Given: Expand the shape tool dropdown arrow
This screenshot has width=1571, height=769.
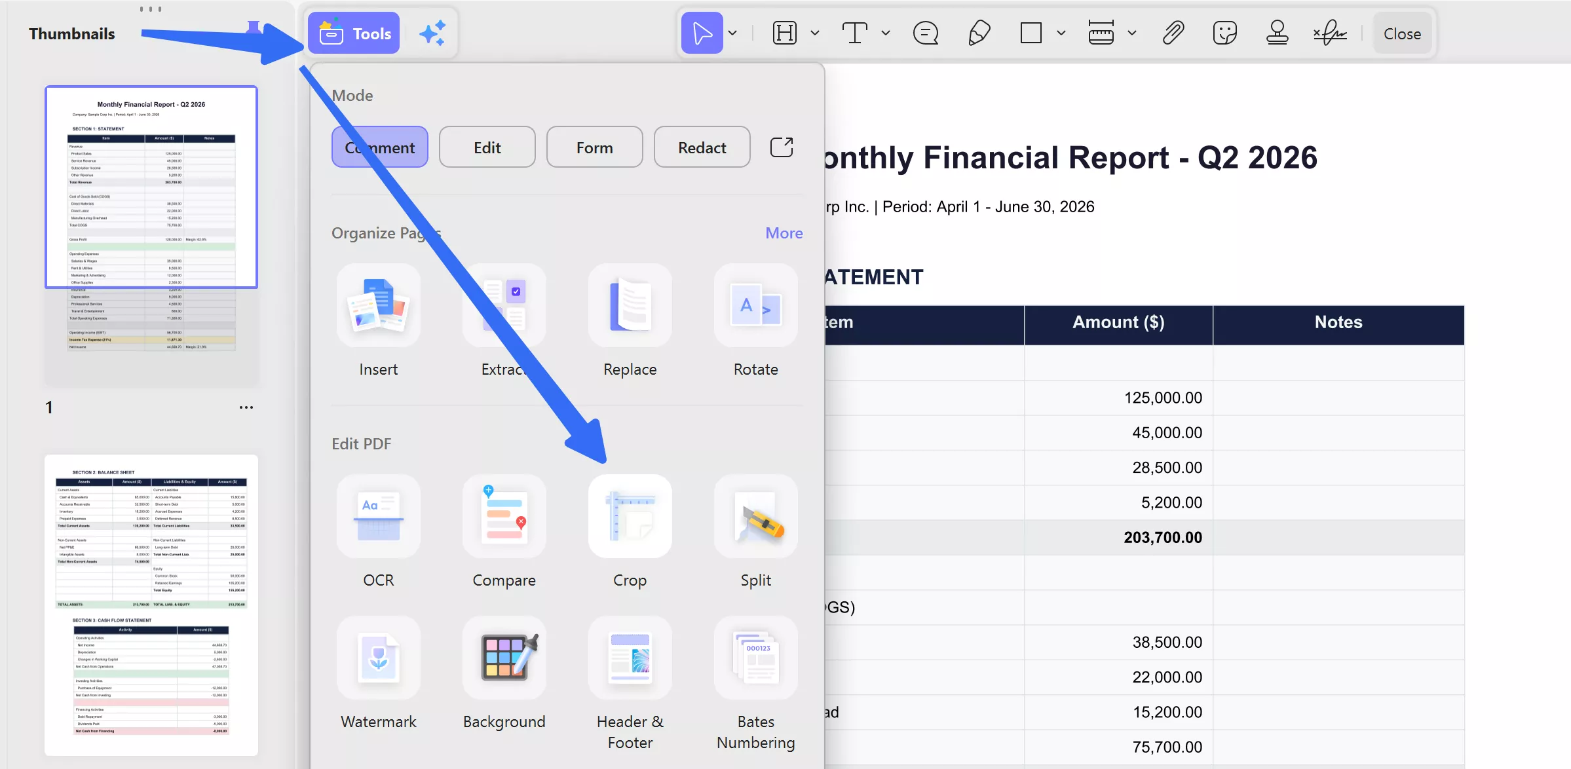Looking at the screenshot, I should pyautogui.click(x=1061, y=33).
